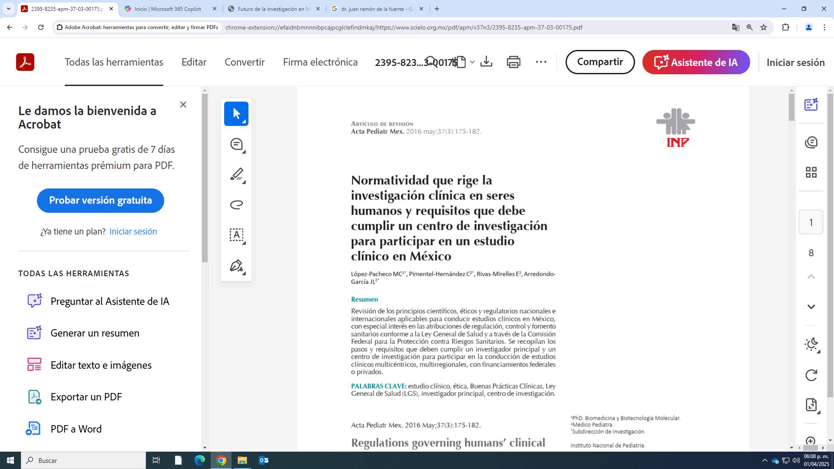Expand the page view options dropdown

click(472, 62)
